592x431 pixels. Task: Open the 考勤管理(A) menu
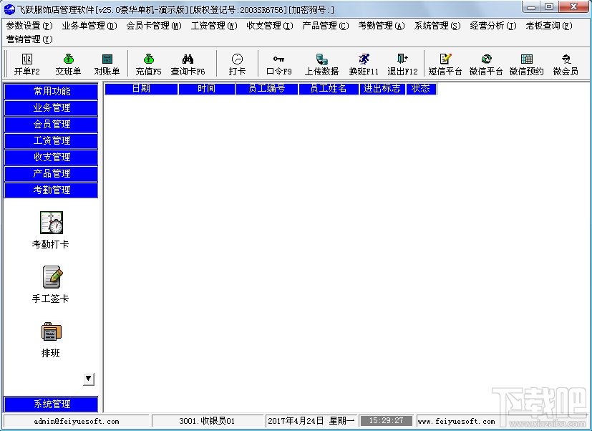coord(382,26)
